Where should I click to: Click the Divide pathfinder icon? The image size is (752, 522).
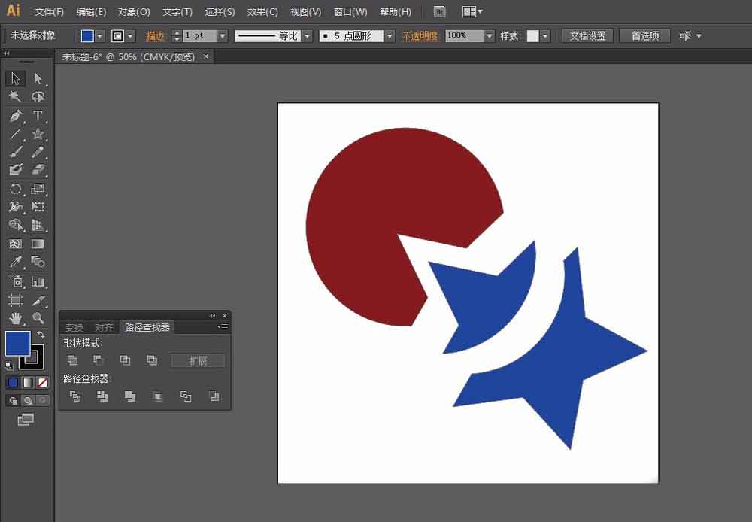(x=75, y=396)
